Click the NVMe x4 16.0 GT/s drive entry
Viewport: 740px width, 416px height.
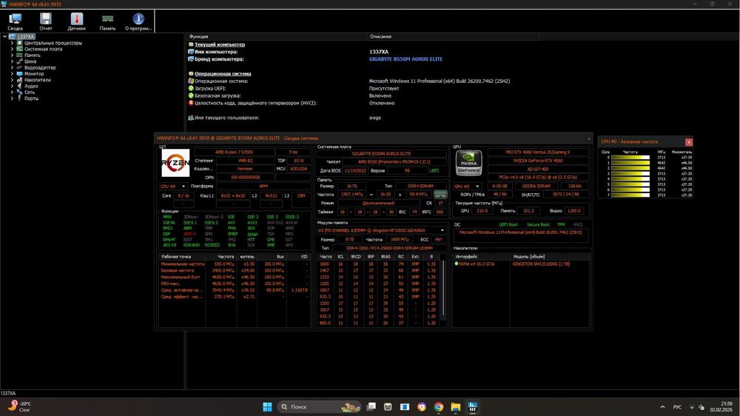(x=477, y=264)
